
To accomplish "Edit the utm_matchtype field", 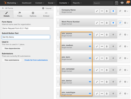I will pos(97,93).
